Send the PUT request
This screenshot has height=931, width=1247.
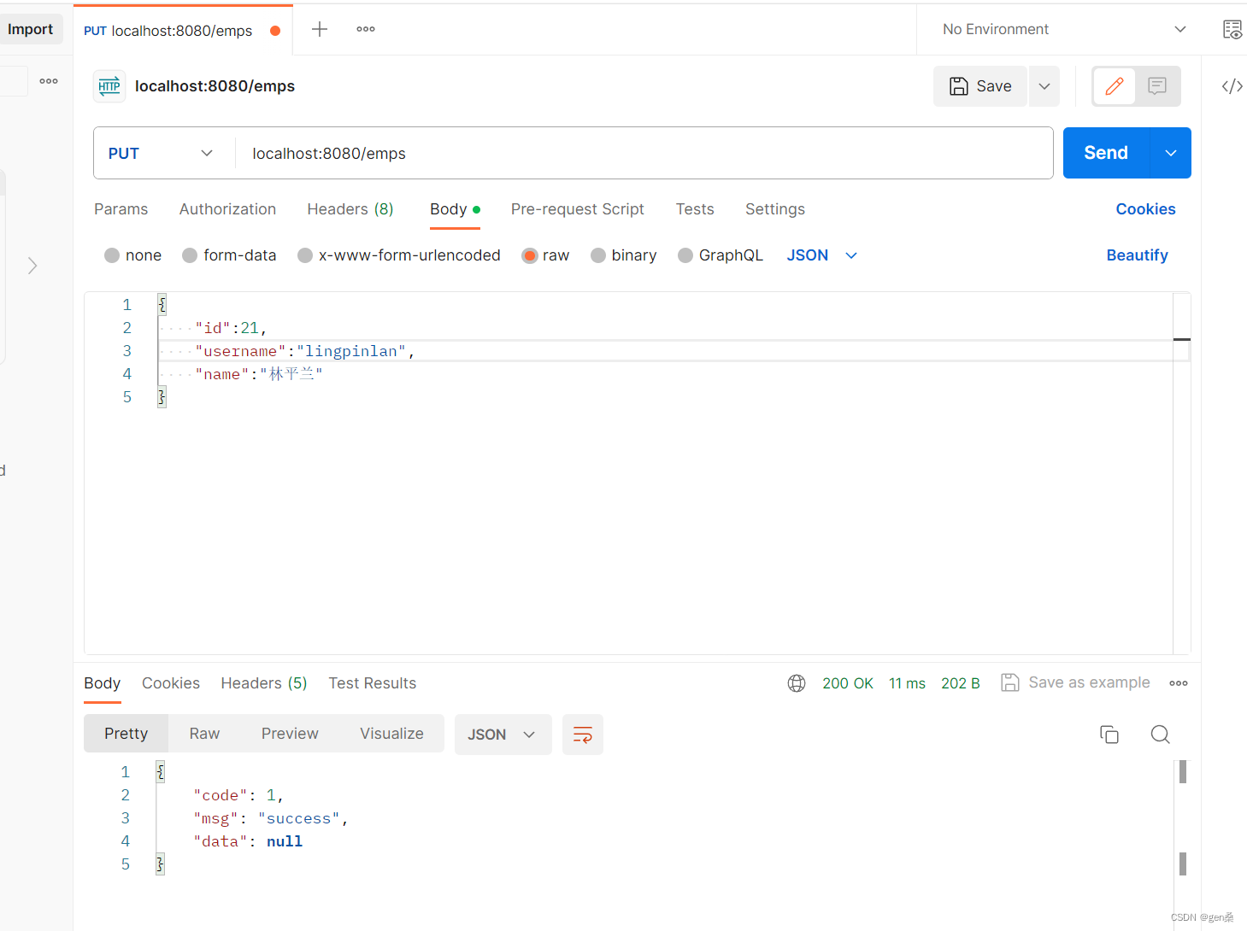(1106, 153)
